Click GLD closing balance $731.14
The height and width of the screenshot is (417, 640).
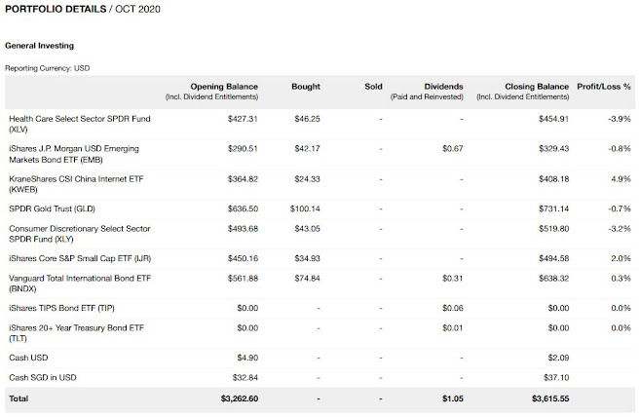pyautogui.click(x=554, y=208)
